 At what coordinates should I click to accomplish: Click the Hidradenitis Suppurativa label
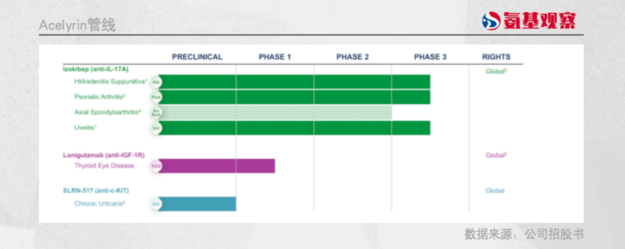[x=110, y=81]
